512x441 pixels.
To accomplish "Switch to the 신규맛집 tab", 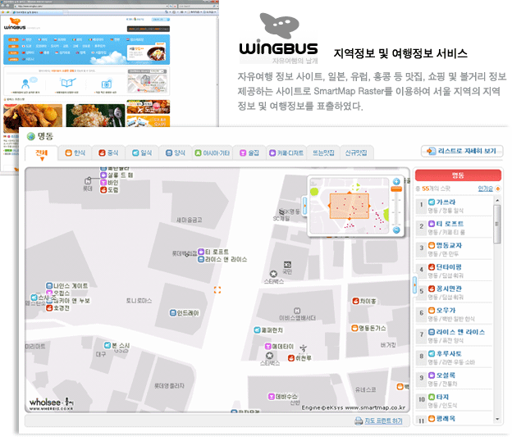I will 355,152.
